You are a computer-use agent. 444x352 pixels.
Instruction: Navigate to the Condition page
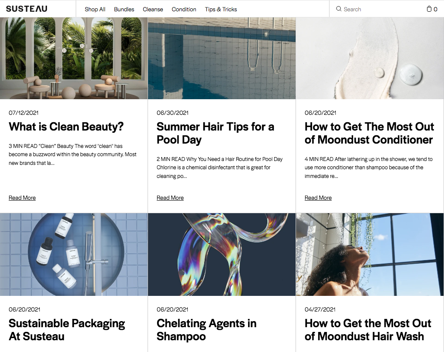pos(184,9)
